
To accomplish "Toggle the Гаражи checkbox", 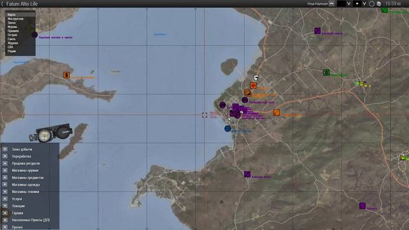I will 5,213.
